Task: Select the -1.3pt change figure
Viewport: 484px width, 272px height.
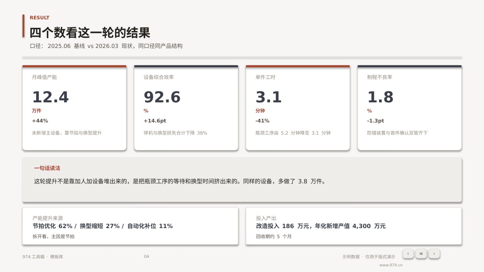Action: click(x=376, y=120)
